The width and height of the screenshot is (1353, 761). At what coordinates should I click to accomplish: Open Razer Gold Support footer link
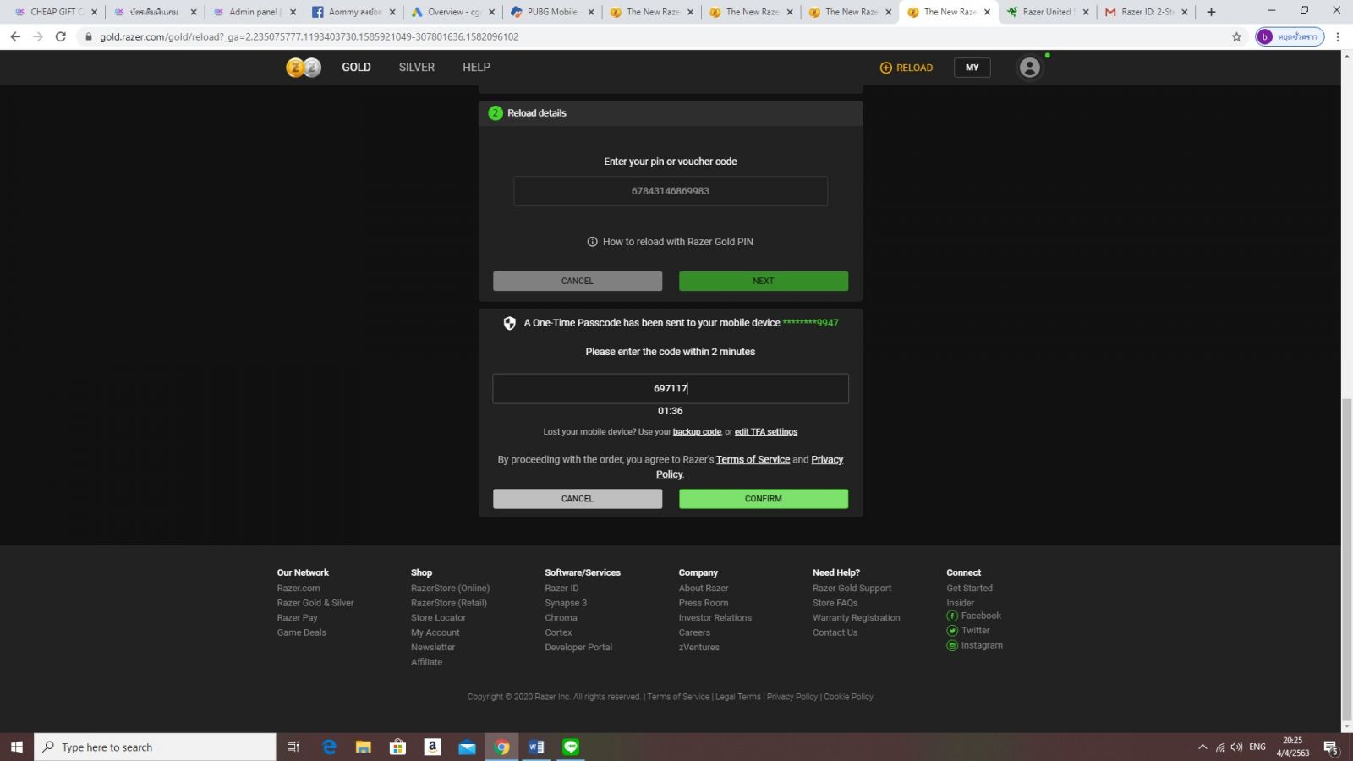tap(852, 589)
